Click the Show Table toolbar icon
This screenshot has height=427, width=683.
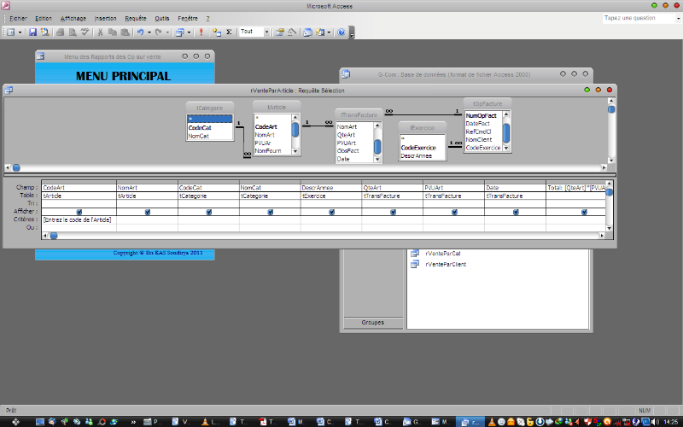pyautogui.click(x=216, y=32)
